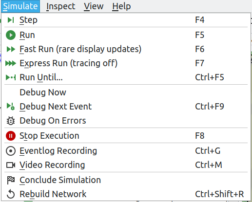This screenshot has width=252, height=202.
Task: Select Fast Run (rare display updates)
Action: [126, 49]
